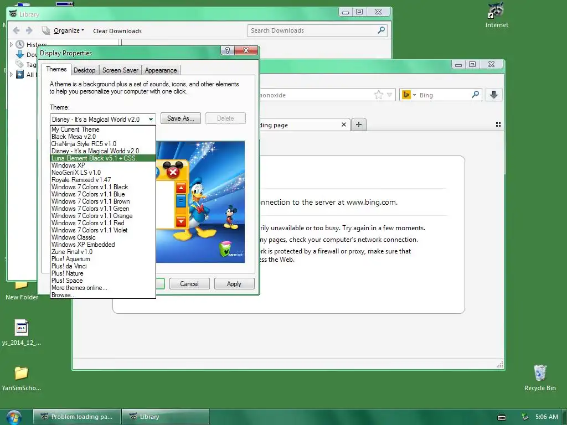Click Clear Downloads in Library

pyautogui.click(x=117, y=31)
